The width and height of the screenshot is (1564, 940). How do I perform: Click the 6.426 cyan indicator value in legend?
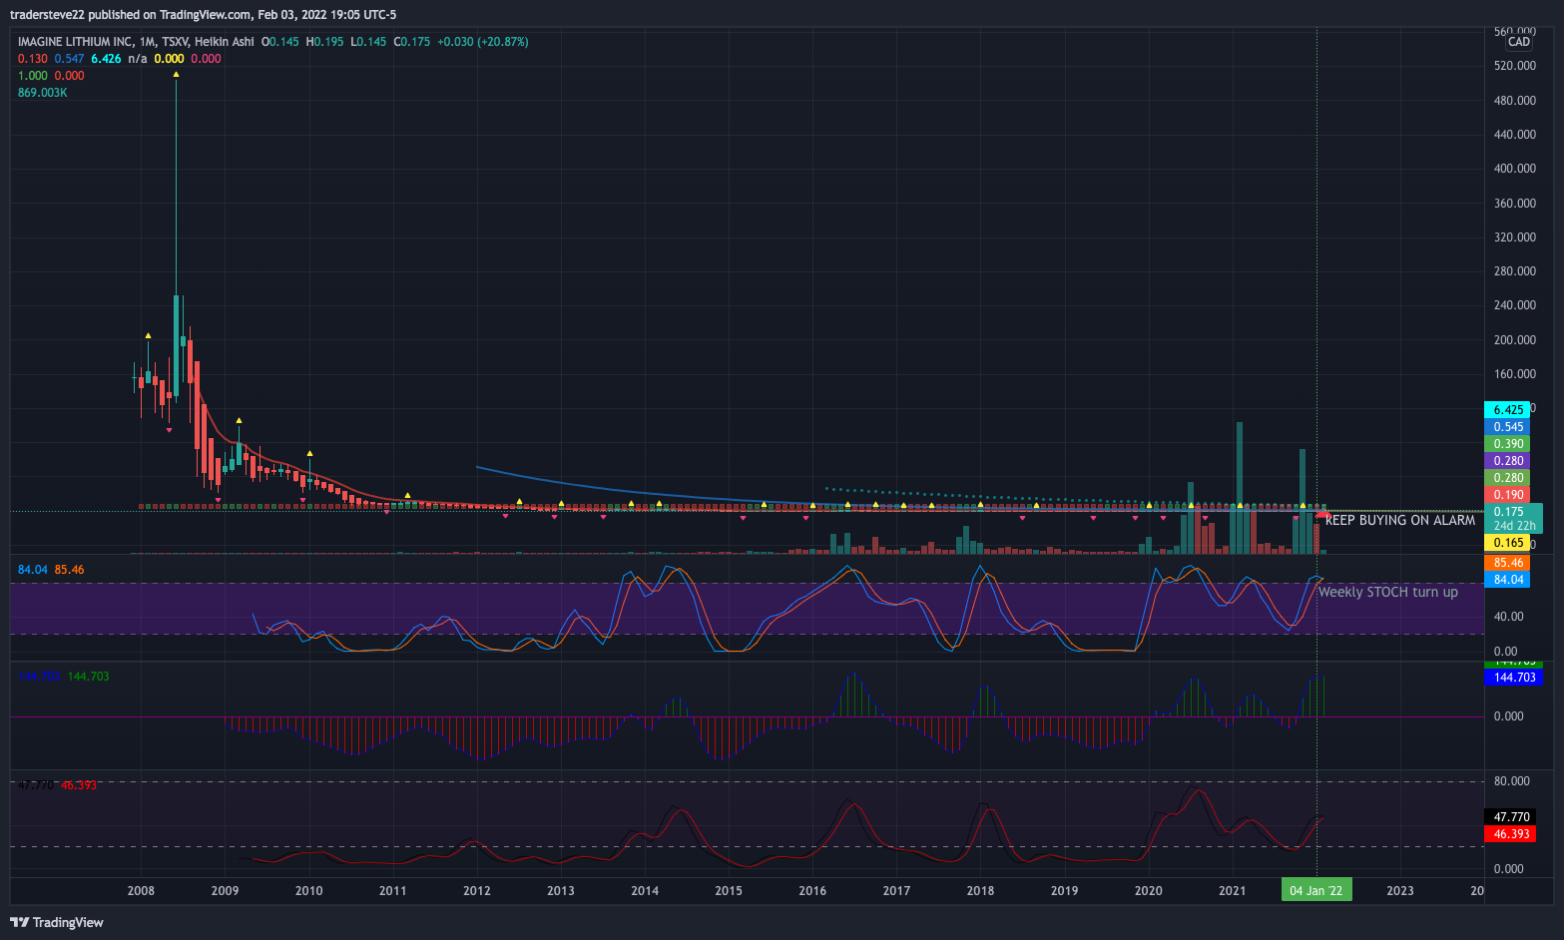tap(106, 59)
